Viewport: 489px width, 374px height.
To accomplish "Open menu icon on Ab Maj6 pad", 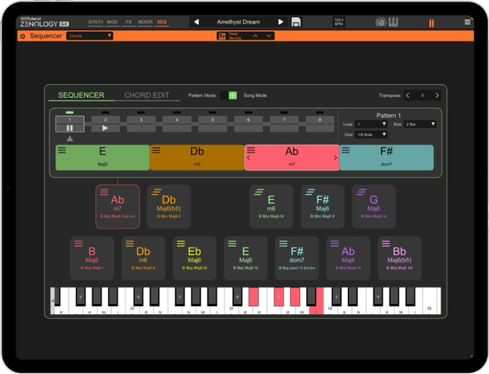I will (x=334, y=244).
